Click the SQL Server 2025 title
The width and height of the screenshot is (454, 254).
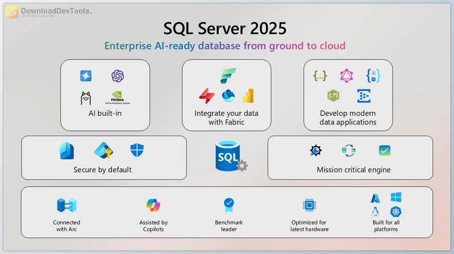tap(225, 28)
